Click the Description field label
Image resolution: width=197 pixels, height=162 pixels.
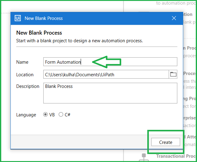click(28, 86)
